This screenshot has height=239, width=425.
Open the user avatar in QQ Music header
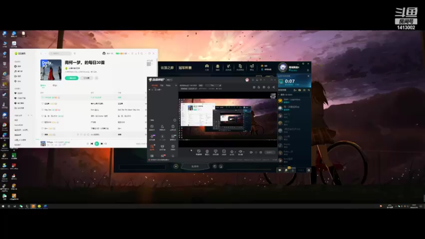click(104, 54)
